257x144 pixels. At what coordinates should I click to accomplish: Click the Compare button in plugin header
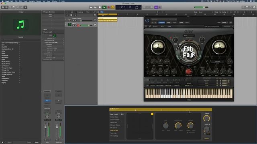click(x=161, y=22)
